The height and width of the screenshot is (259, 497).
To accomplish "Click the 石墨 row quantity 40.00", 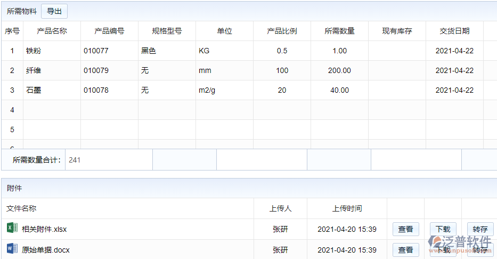I will 339,90.
